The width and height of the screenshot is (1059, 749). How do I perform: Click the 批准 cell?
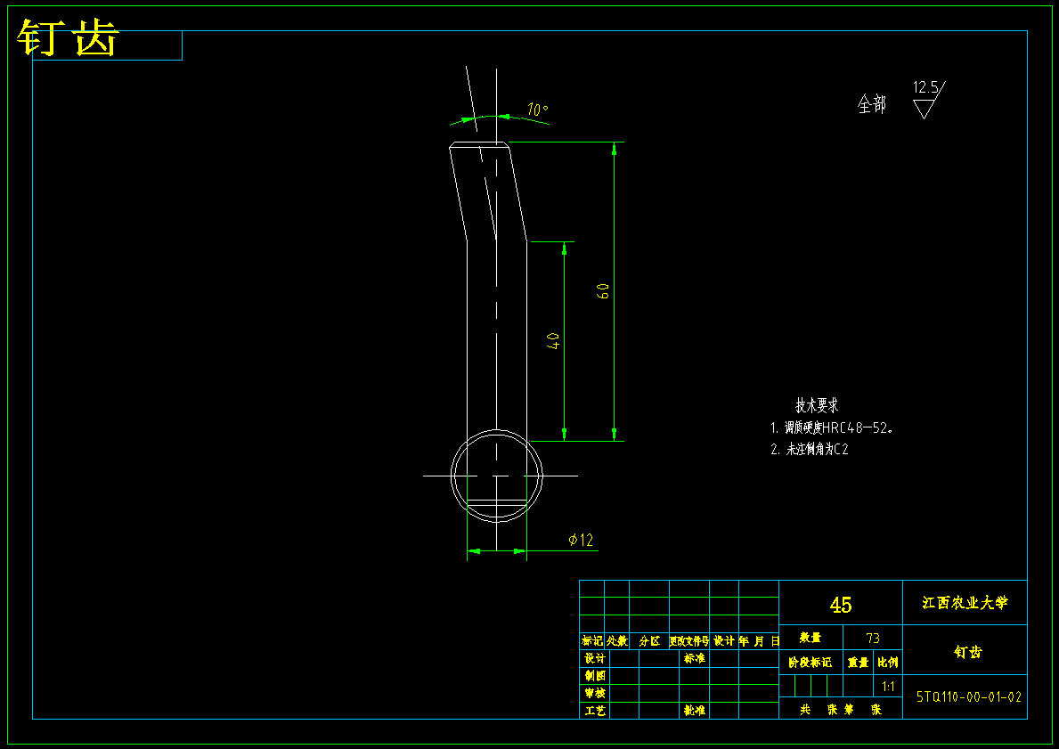[695, 711]
